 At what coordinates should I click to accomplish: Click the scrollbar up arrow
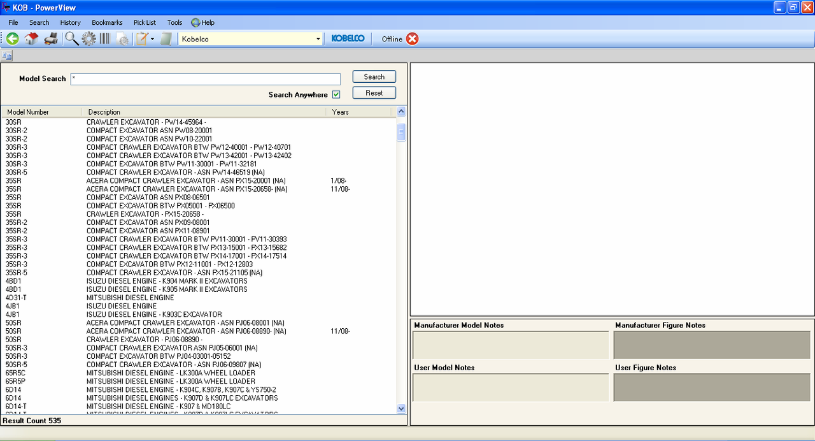coord(401,112)
